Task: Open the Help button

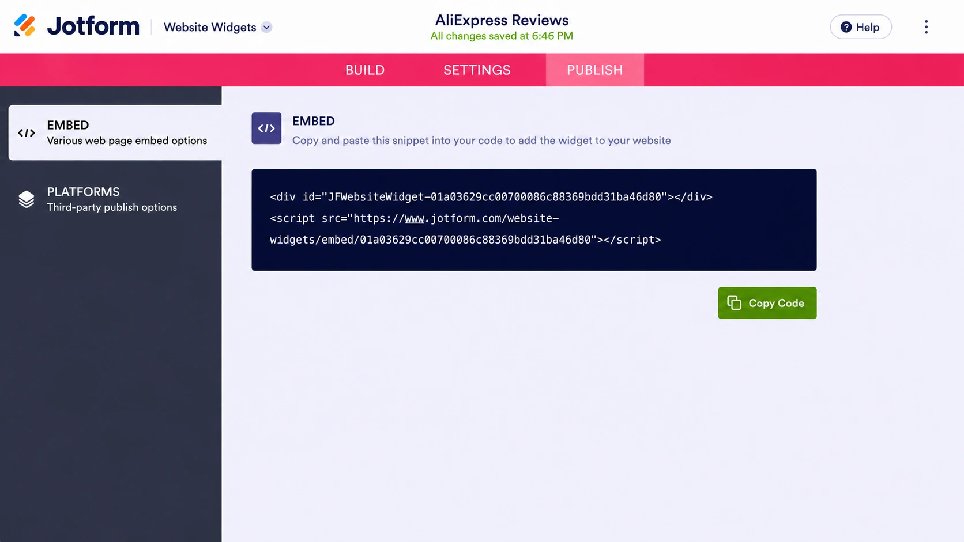Action: point(860,27)
